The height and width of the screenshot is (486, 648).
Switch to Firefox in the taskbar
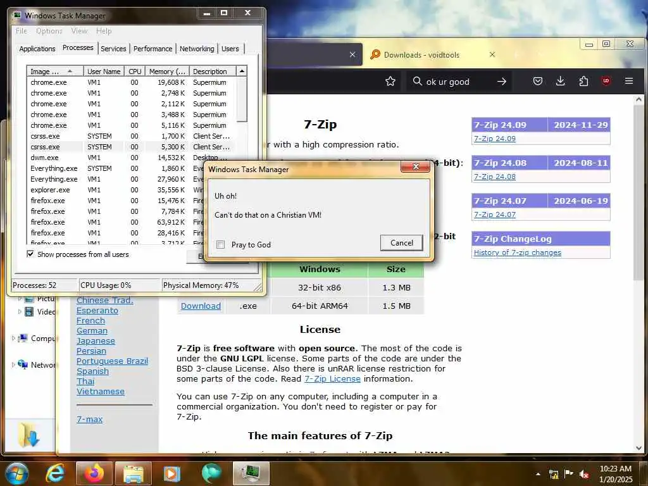94,473
